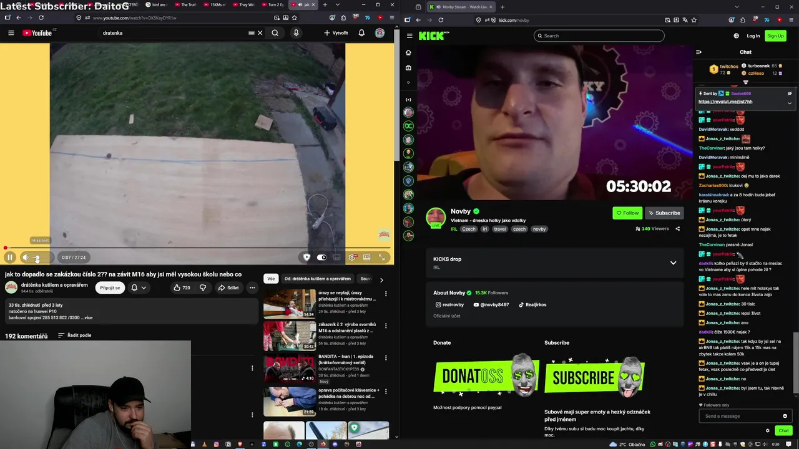This screenshot has height=449, width=799.
Task: Share the Novby stream icon
Action: tap(678, 229)
